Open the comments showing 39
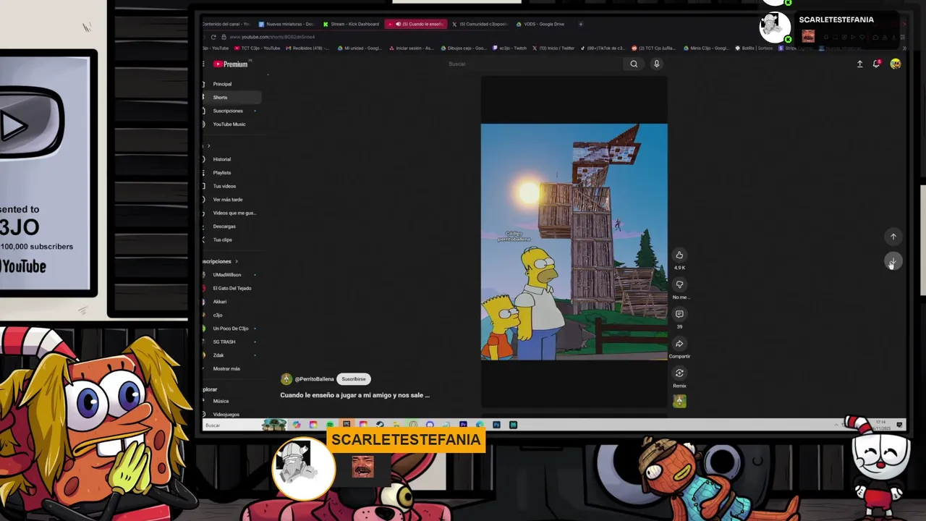The height and width of the screenshot is (521, 926). tap(679, 314)
